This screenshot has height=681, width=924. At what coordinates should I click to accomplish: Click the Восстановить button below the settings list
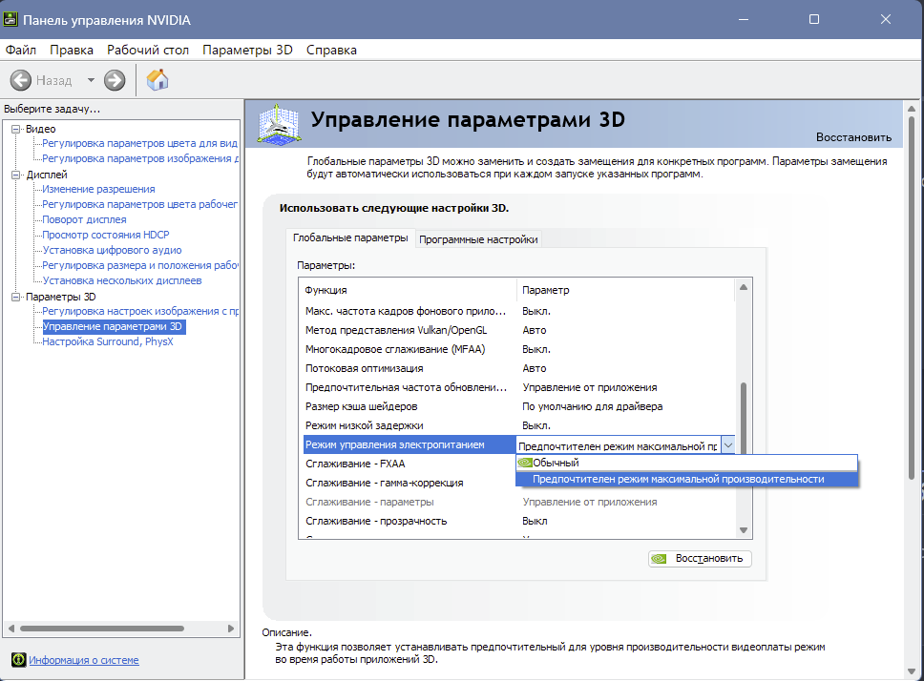[700, 559]
